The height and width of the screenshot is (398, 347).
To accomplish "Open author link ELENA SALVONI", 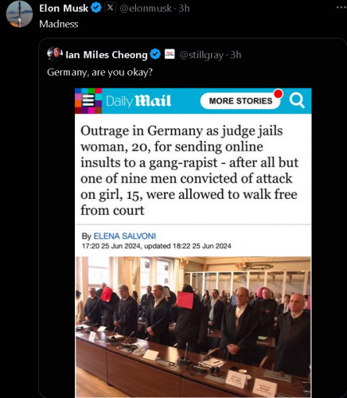I will 125,236.
